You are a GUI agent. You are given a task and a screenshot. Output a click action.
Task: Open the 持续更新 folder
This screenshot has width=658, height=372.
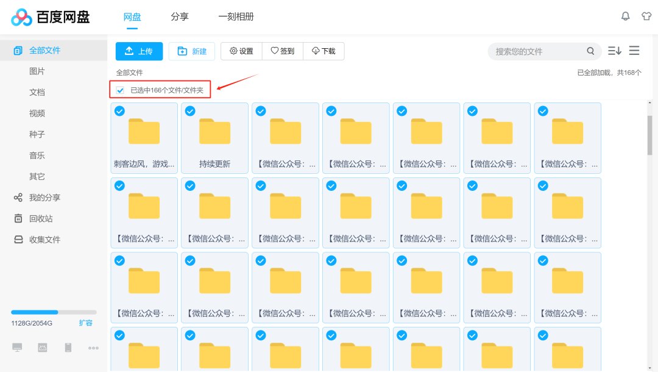pos(214,138)
